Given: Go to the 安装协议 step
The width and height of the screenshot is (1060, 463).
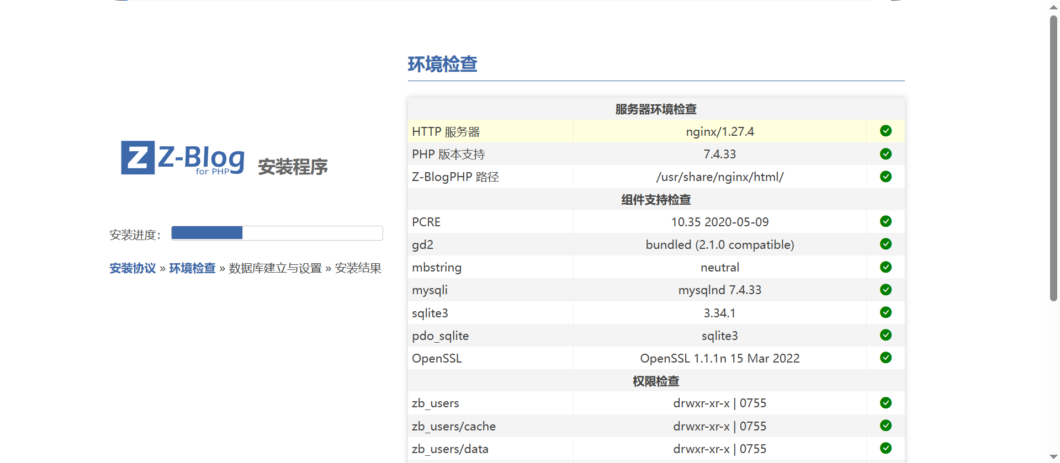Looking at the screenshot, I should point(132,268).
